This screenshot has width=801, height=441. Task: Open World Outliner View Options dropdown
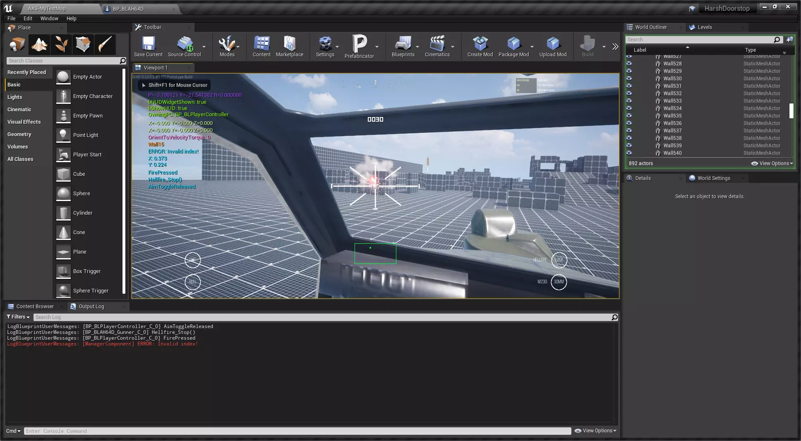(772, 163)
